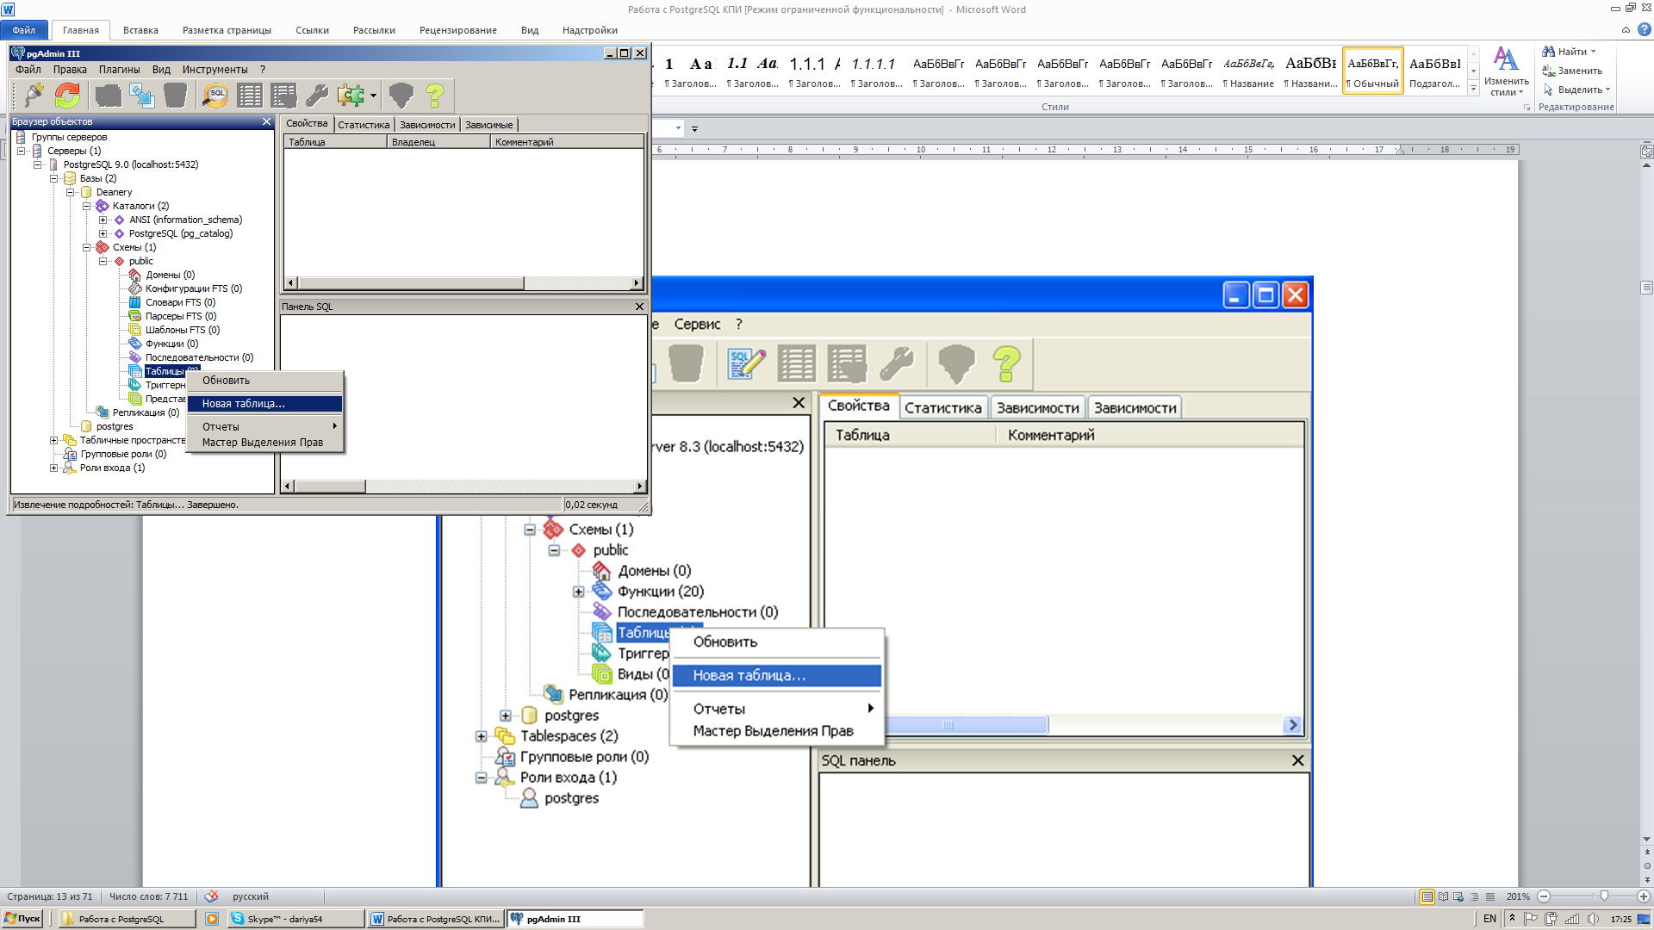Click the Word Replace button

[x=1572, y=71]
